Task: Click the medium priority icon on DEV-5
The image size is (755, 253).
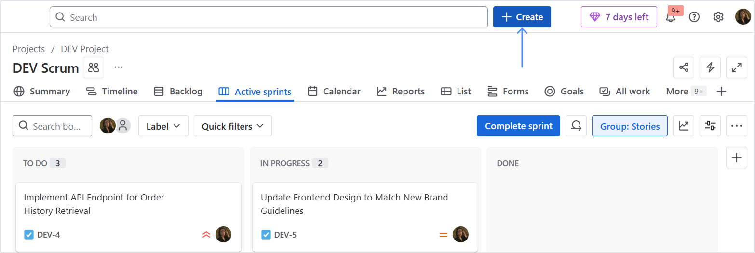Action: [x=444, y=235]
